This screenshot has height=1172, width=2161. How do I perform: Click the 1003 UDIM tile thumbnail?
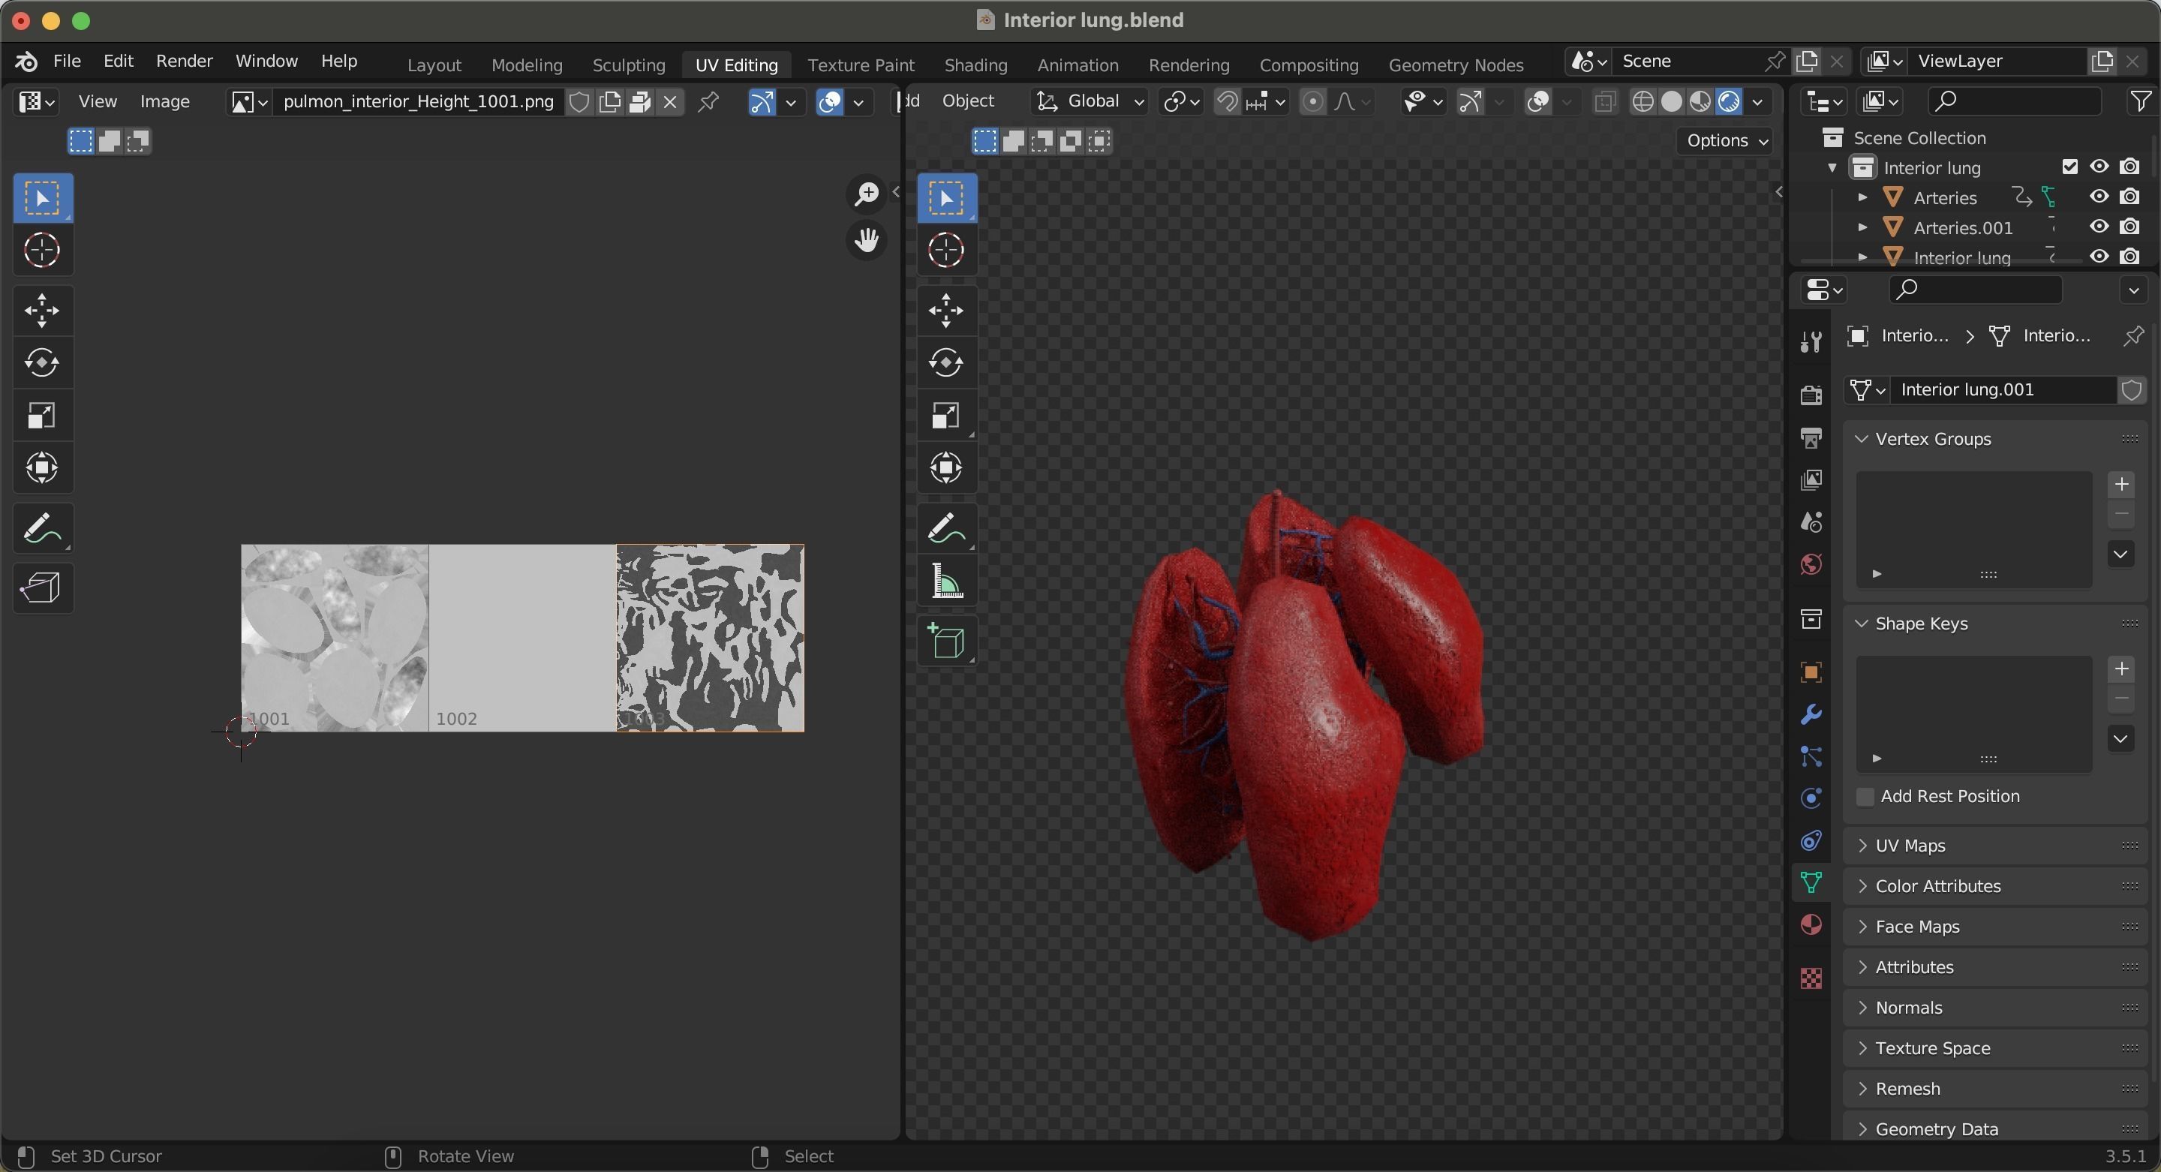pos(710,639)
